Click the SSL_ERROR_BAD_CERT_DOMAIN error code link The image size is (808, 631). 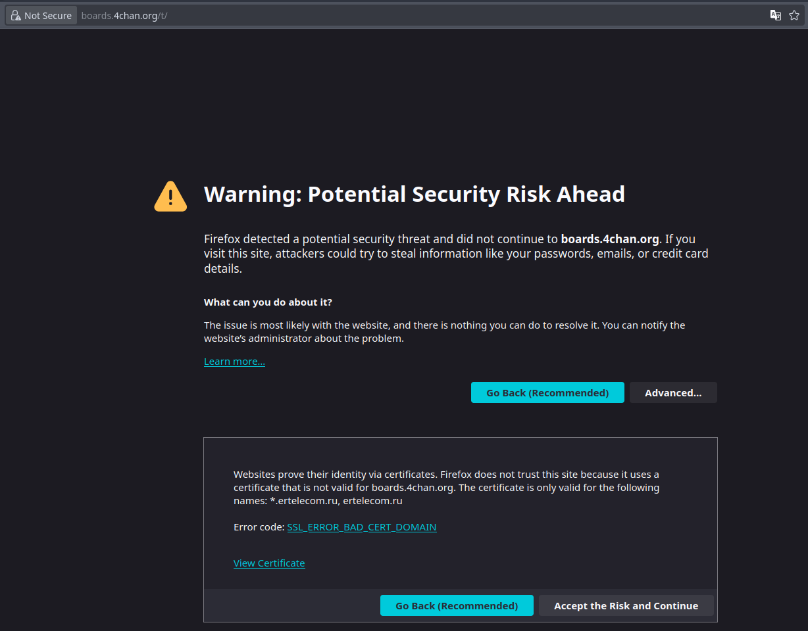tap(362, 527)
